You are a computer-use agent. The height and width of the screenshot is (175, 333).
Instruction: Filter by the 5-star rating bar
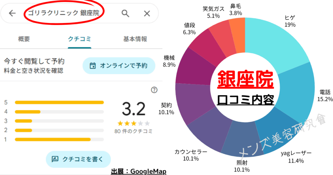59,102
